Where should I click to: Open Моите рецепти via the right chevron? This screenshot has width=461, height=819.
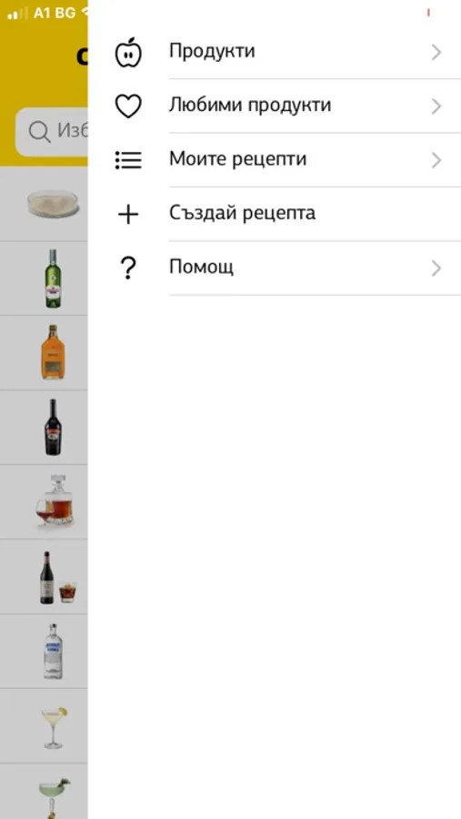(436, 160)
